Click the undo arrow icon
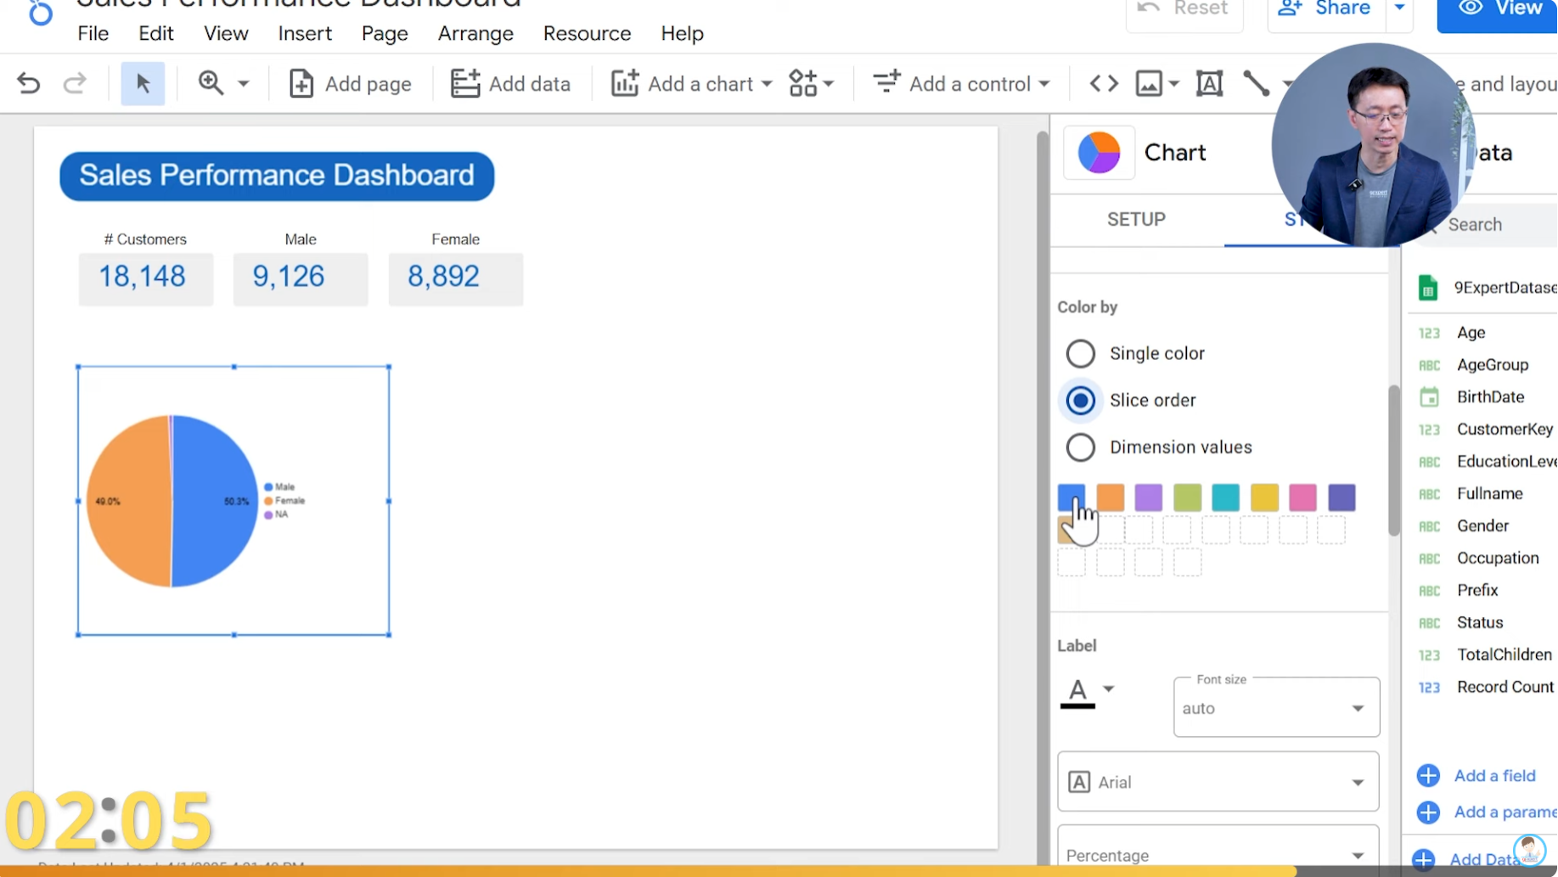 pos(28,83)
